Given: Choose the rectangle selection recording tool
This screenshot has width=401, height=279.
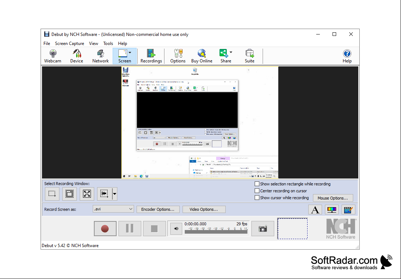Looking at the screenshot, I should (52, 194).
